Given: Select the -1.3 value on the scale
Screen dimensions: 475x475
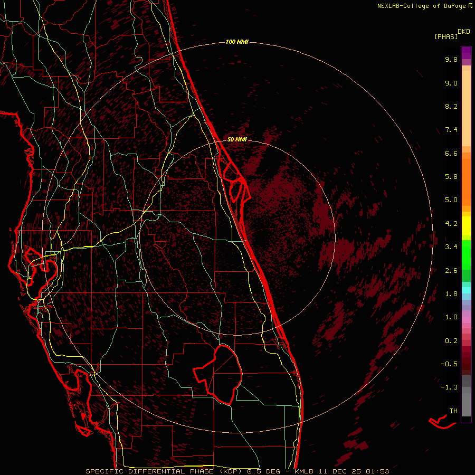Looking at the screenshot, I should [x=449, y=387].
